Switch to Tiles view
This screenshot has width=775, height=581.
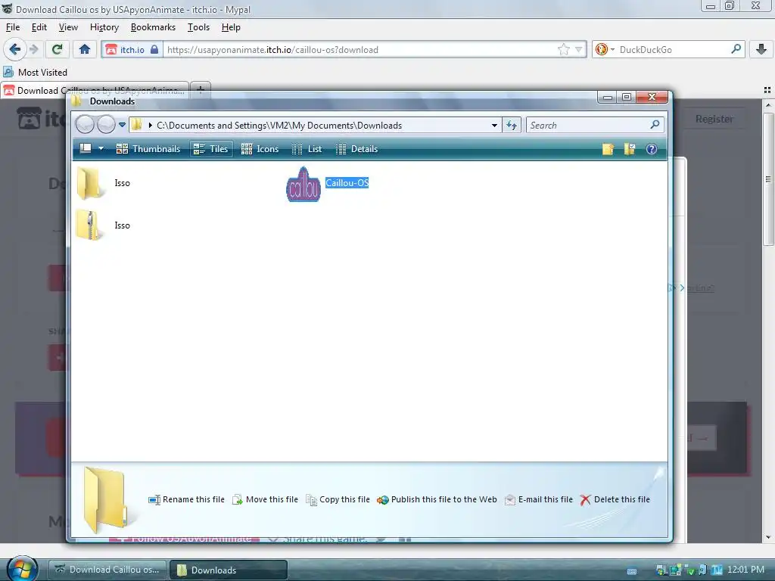pyautogui.click(x=211, y=149)
